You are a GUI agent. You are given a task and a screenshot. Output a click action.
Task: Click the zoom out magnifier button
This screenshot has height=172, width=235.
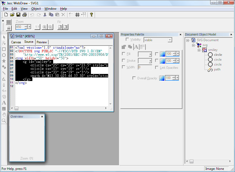click(50, 27)
